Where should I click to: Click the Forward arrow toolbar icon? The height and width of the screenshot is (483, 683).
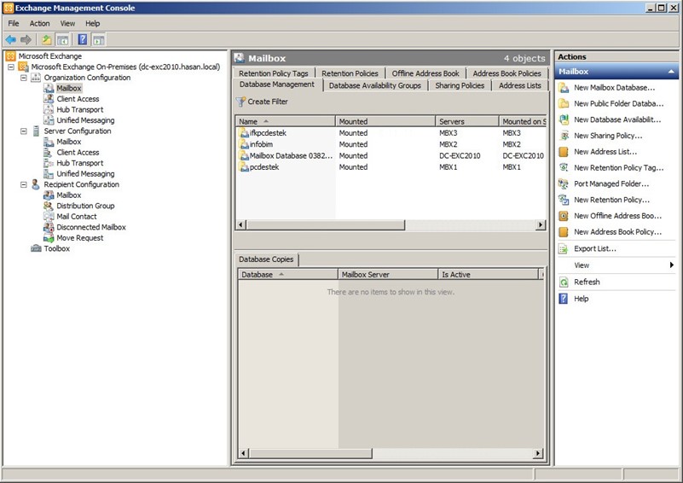click(x=26, y=40)
